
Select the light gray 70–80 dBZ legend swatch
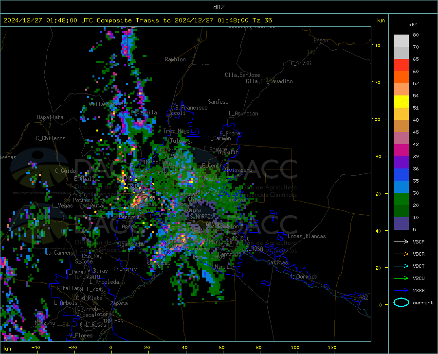pos(401,41)
